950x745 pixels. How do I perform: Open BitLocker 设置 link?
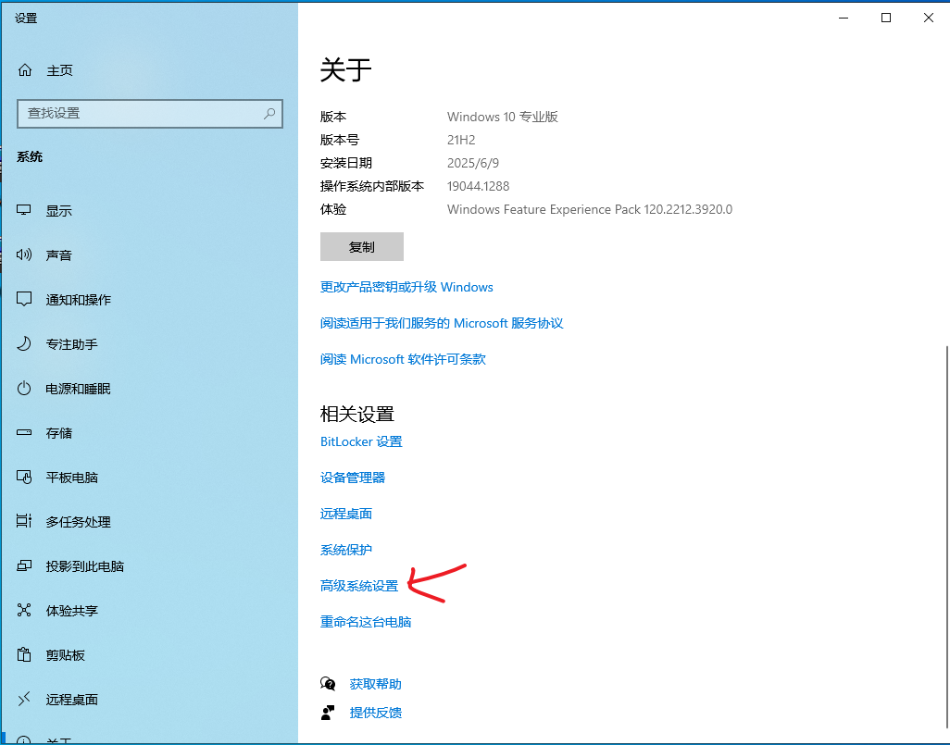tap(361, 441)
